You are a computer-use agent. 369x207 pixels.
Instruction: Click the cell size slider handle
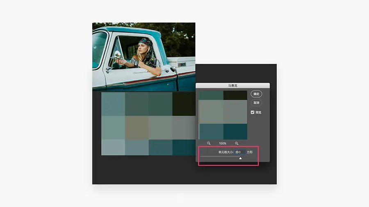pyautogui.click(x=240, y=158)
